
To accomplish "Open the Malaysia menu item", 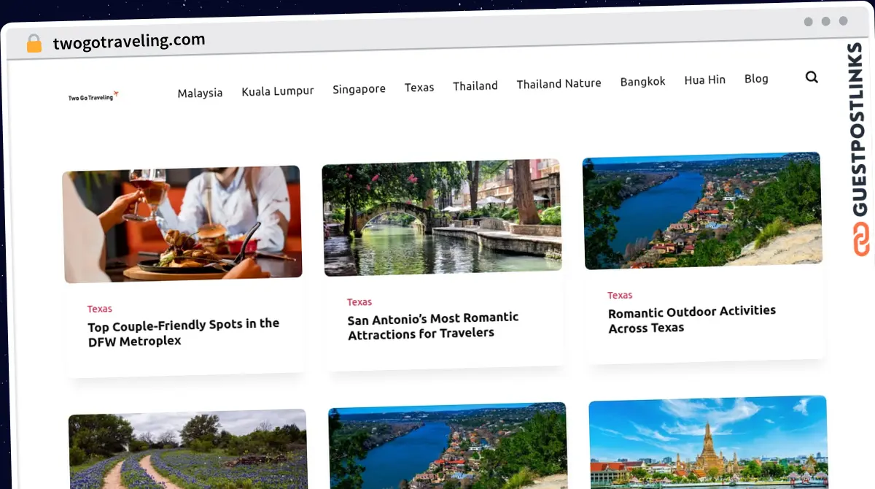I will click(x=200, y=93).
